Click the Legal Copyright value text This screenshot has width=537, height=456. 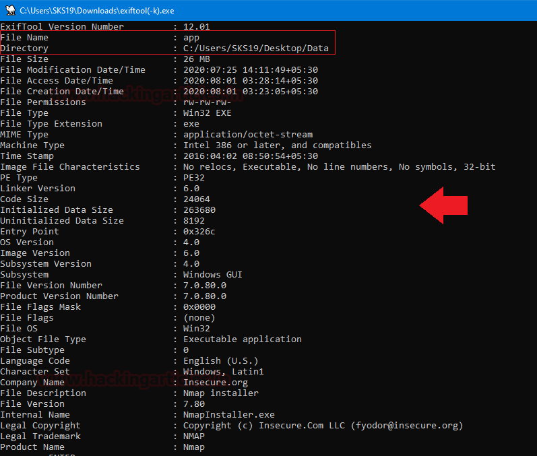pyautogui.click(x=323, y=426)
